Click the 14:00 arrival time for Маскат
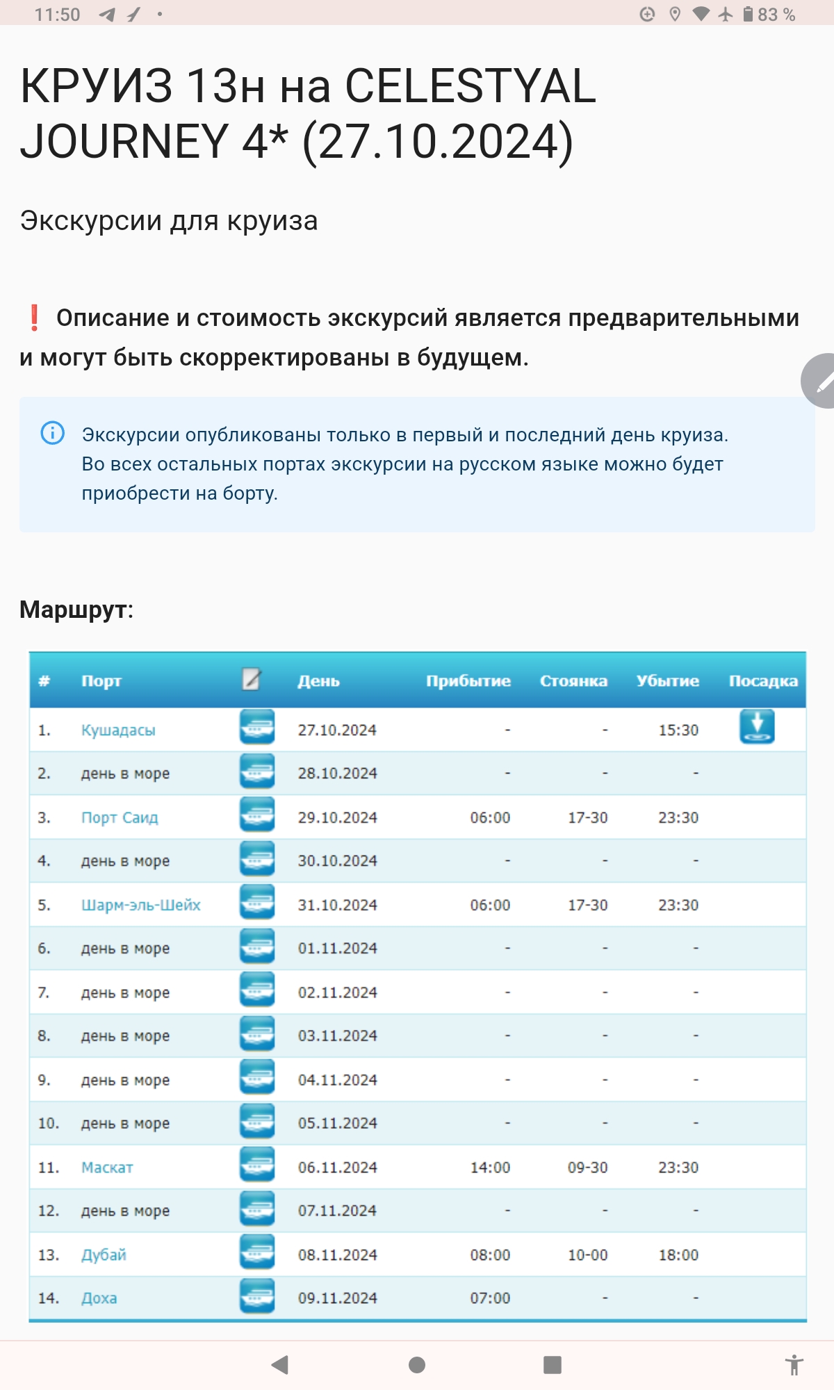Image resolution: width=834 pixels, height=1390 pixels. 490,1168
